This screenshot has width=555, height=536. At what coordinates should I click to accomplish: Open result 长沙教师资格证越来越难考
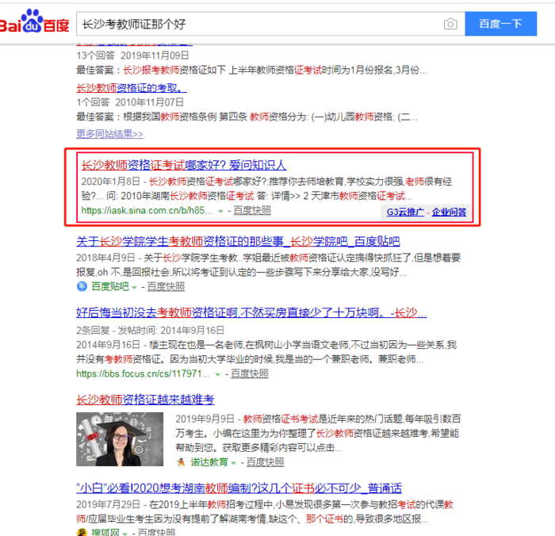[145, 400]
